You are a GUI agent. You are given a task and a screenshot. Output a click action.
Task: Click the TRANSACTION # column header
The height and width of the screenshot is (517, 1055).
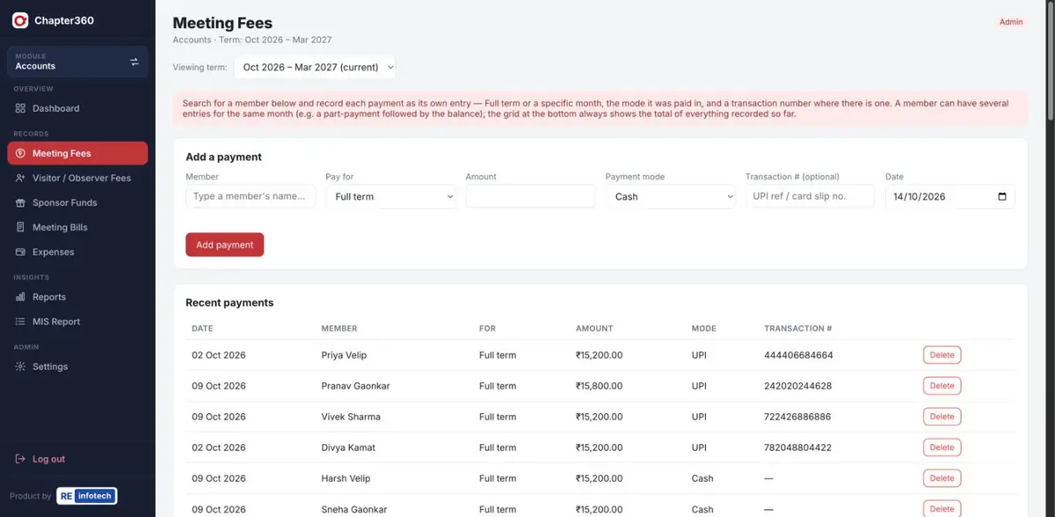coord(798,329)
